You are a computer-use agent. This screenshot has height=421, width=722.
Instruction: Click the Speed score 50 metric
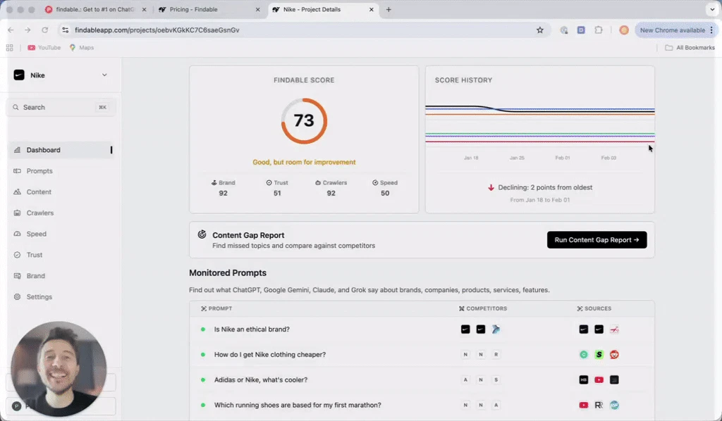385,188
